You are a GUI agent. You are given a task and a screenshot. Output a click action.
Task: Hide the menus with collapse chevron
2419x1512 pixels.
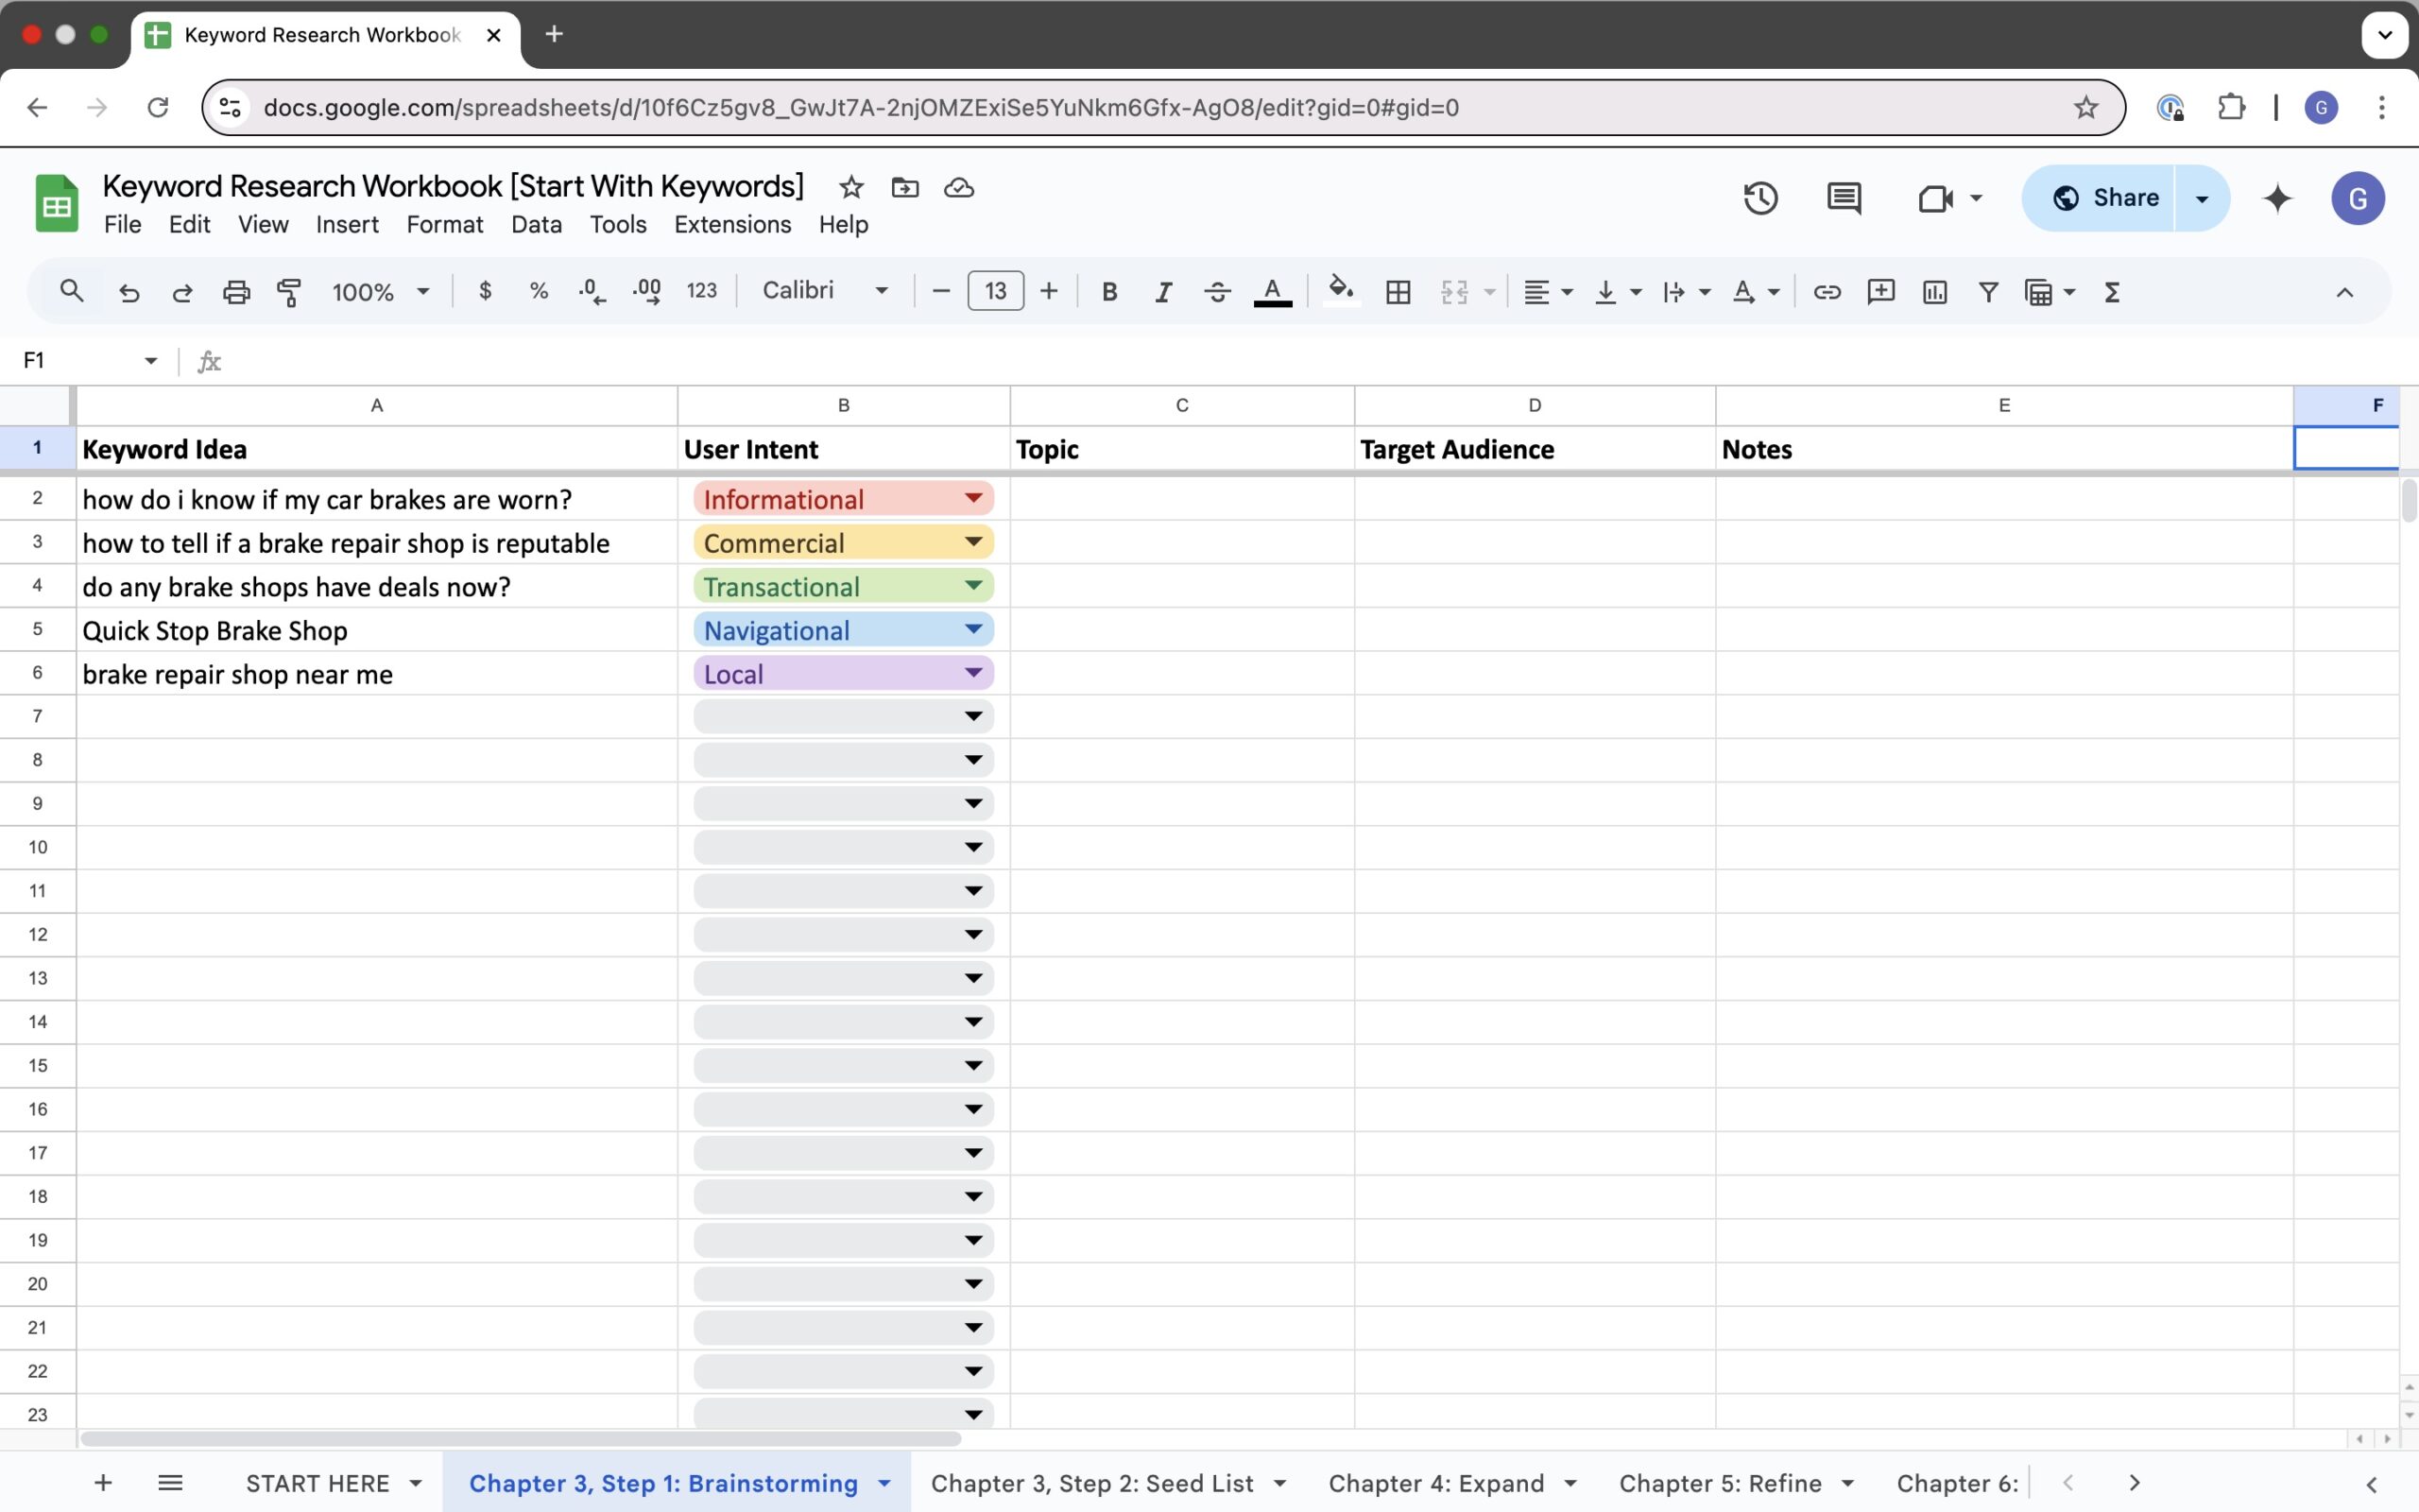(2344, 292)
